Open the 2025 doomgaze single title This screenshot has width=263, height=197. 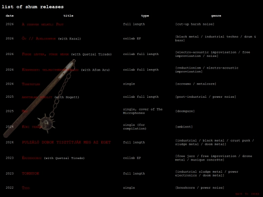[25, 111]
